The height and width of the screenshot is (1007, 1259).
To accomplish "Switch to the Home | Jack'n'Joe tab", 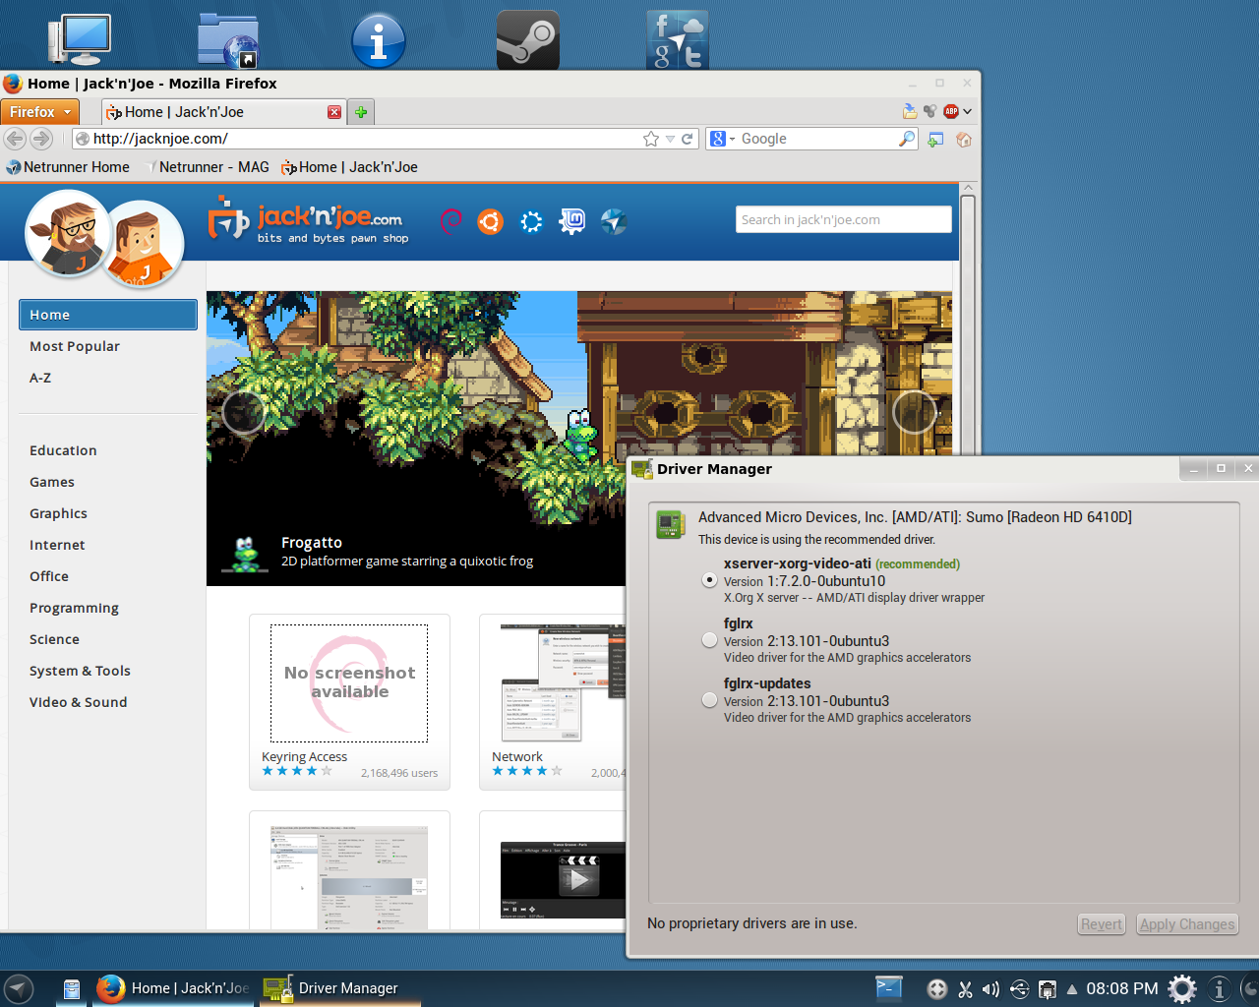I will (x=224, y=112).
